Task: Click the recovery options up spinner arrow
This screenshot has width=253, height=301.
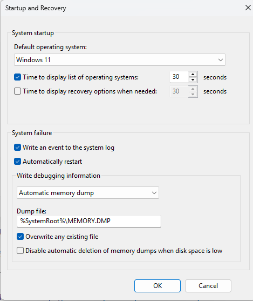Action: pos(193,89)
